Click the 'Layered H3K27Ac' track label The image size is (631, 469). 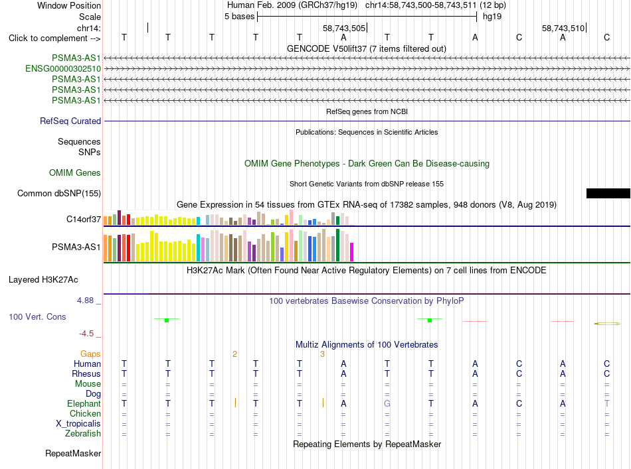(x=43, y=280)
